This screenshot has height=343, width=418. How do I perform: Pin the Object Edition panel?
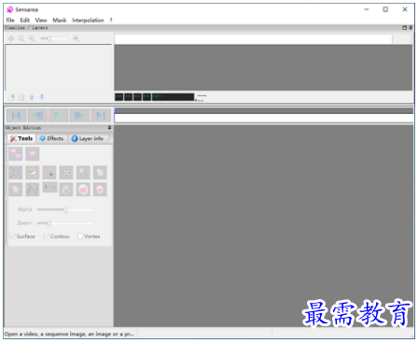coord(109,128)
